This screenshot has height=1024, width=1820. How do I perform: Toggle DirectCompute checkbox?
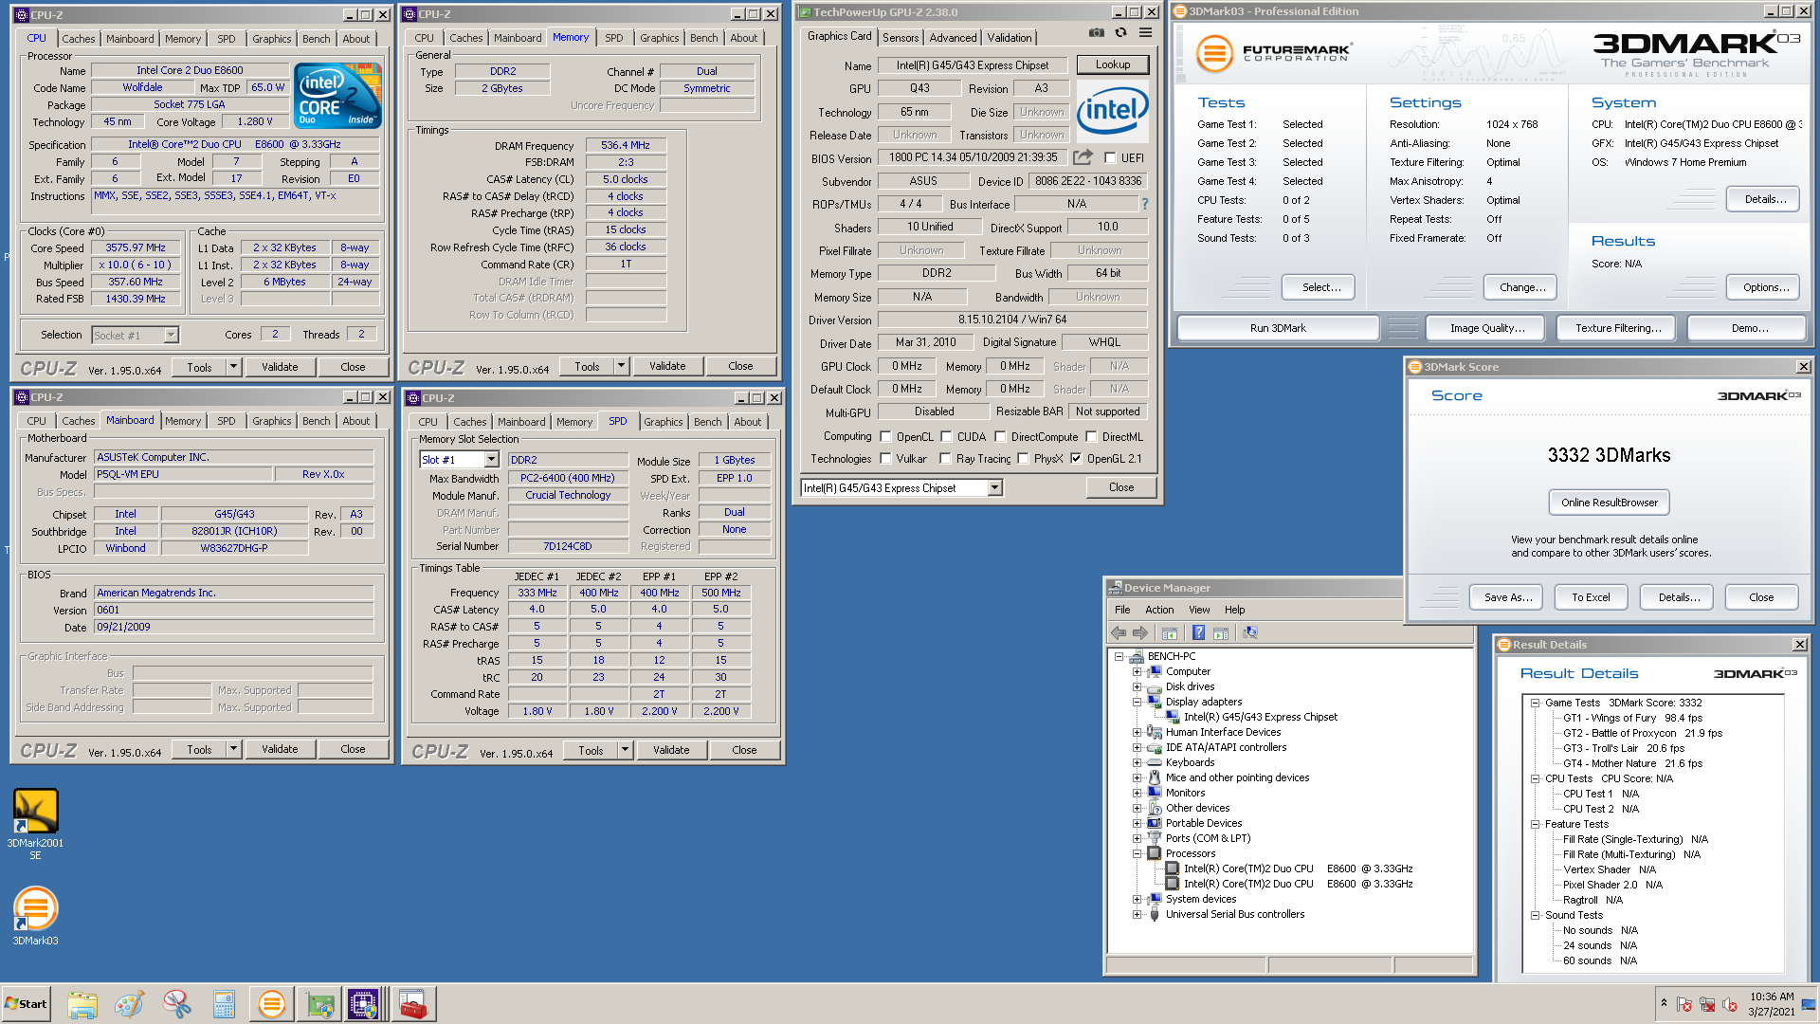[x=1000, y=437]
